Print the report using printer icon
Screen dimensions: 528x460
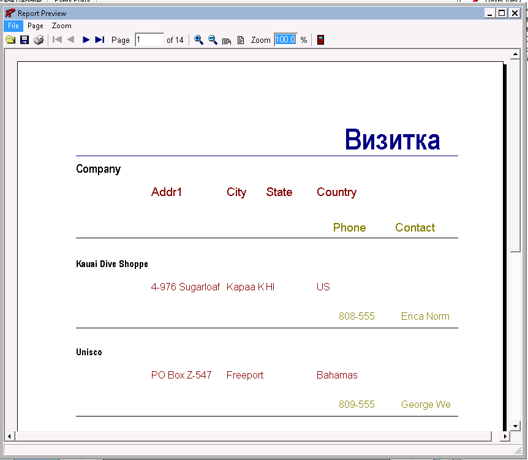pyautogui.click(x=39, y=40)
